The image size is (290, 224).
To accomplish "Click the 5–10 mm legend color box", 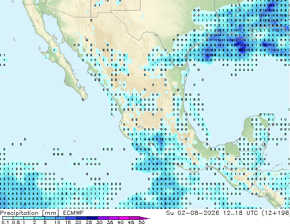I will coord(50,218).
